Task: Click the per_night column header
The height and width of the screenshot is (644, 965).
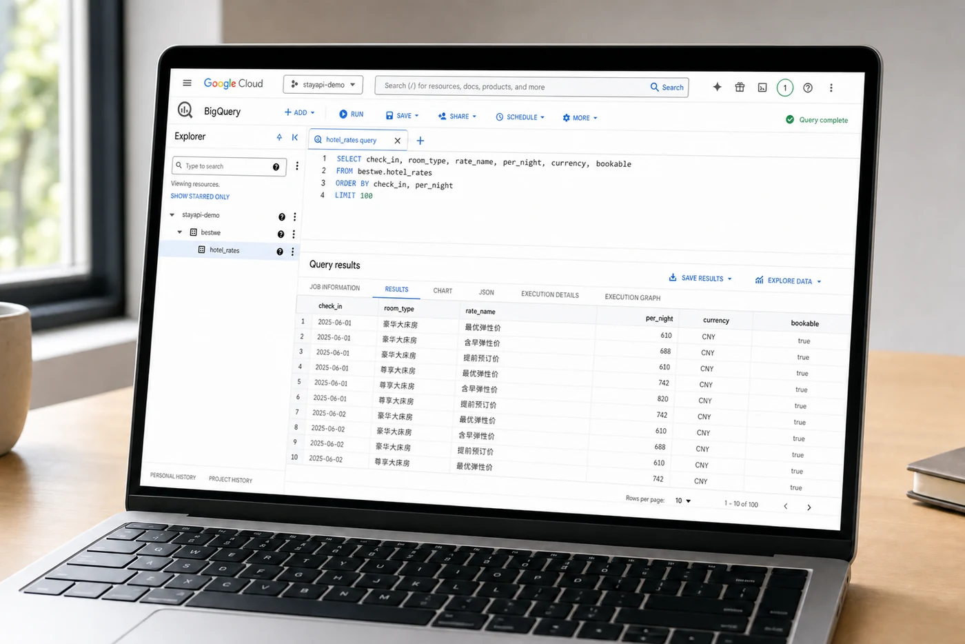Action: (659, 318)
